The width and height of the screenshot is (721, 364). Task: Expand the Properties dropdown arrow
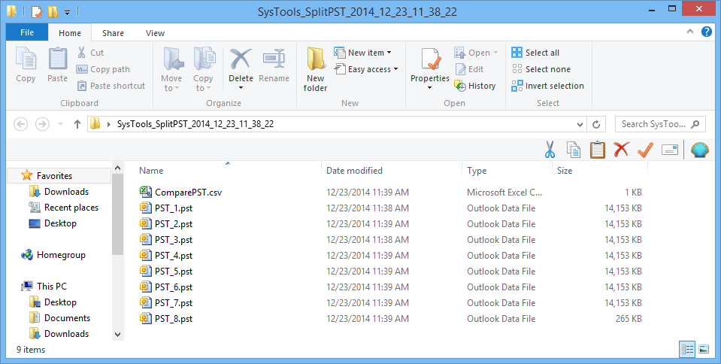(x=430, y=88)
